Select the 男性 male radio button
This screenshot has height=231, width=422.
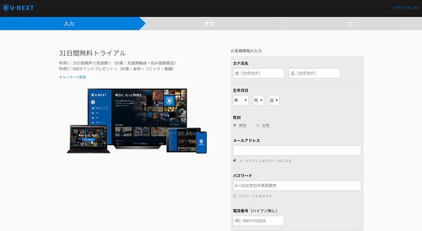(x=235, y=125)
